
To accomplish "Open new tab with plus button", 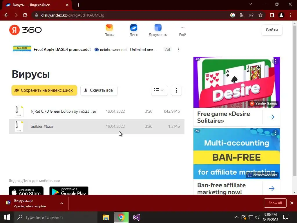I will pyautogui.click(x=78, y=5).
